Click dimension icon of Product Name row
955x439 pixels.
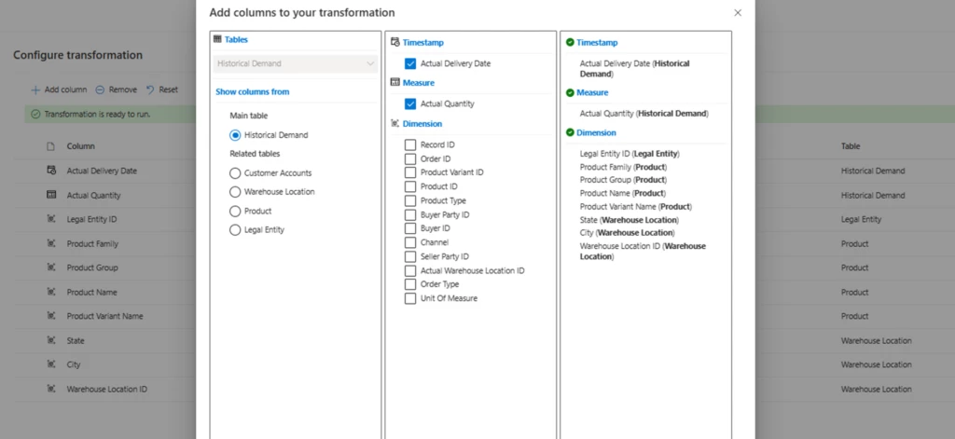[x=51, y=292]
